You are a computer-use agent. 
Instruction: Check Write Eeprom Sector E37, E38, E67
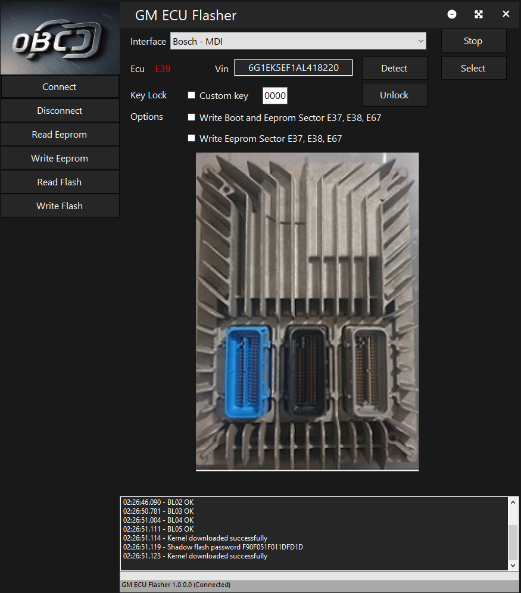[x=192, y=138]
